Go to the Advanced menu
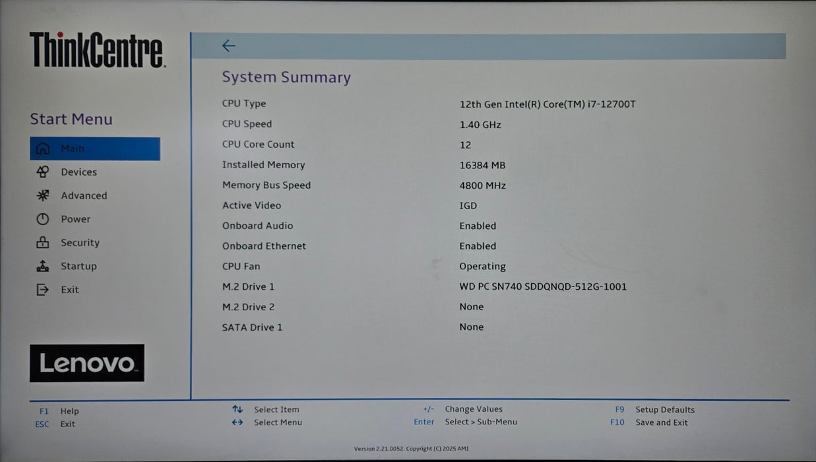This screenshot has height=462, width=816. coord(84,195)
